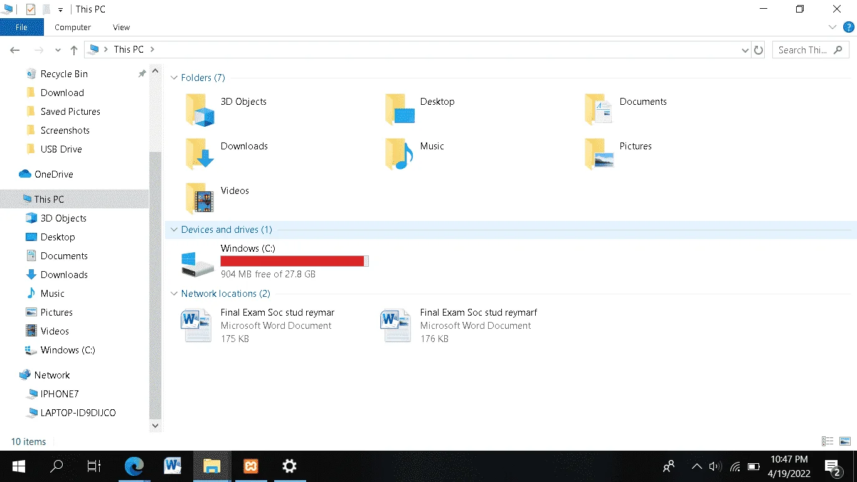Open the Computer ribbon tab
This screenshot has height=482, width=857.
[73, 27]
